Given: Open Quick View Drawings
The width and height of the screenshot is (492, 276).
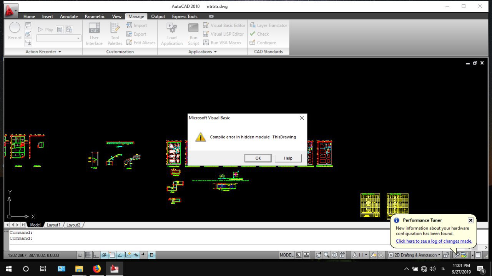Looking at the screenshot, I should 306,255.
